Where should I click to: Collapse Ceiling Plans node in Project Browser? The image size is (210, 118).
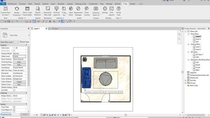click(x=188, y=44)
